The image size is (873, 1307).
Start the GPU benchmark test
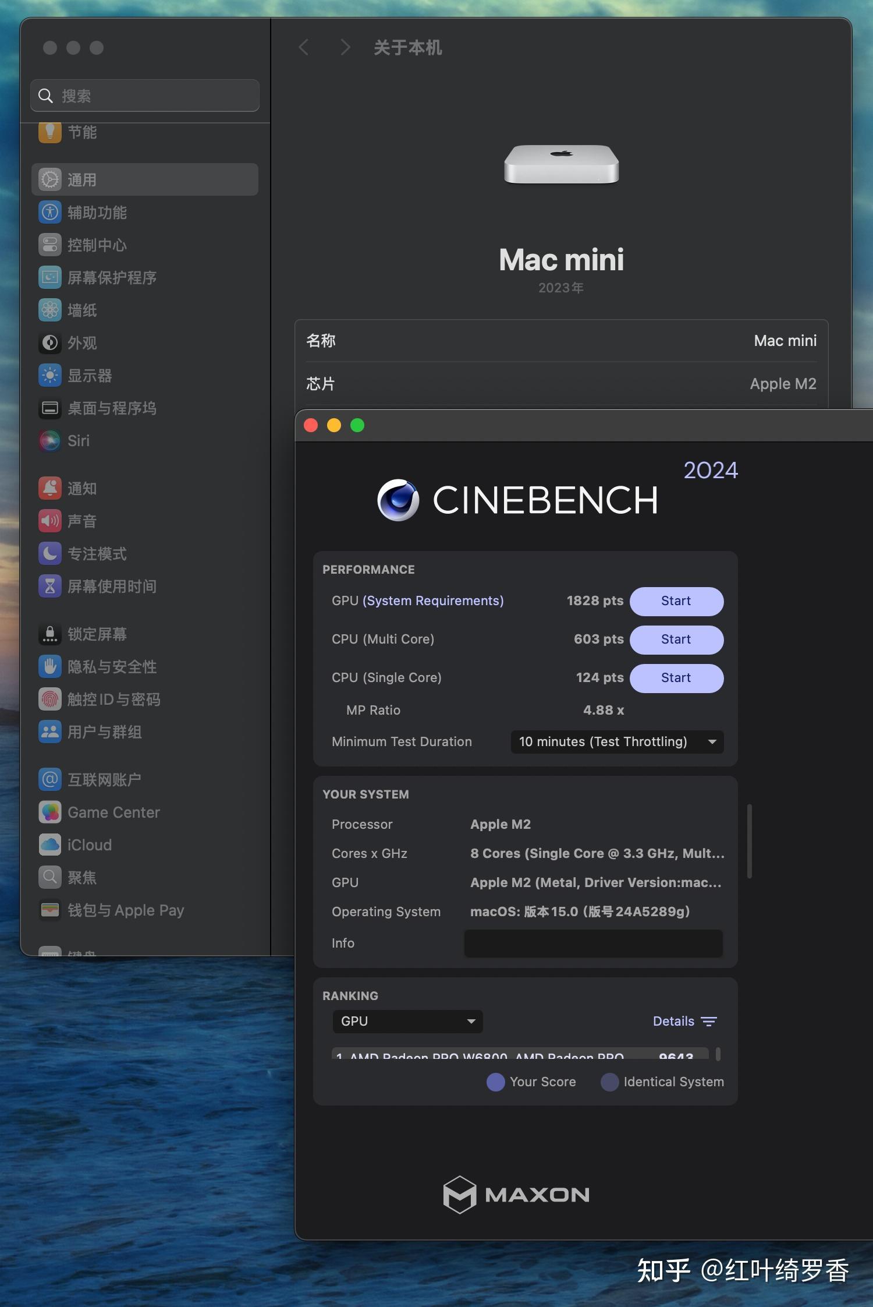[676, 601]
